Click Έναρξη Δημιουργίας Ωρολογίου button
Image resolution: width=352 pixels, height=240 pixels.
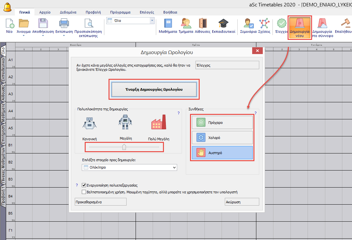click(x=154, y=89)
